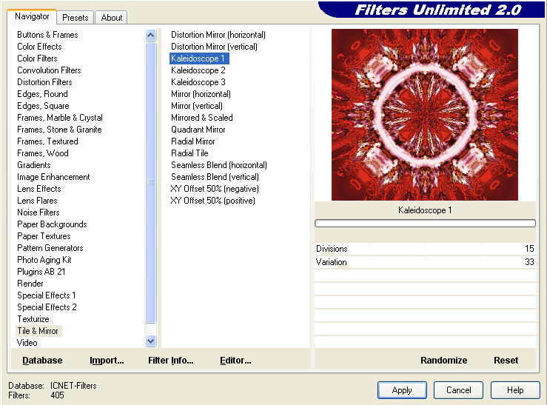Viewport: 547px width, 405px height.
Task: Click the kaleidoscope preview image
Action: click(424, 115)
